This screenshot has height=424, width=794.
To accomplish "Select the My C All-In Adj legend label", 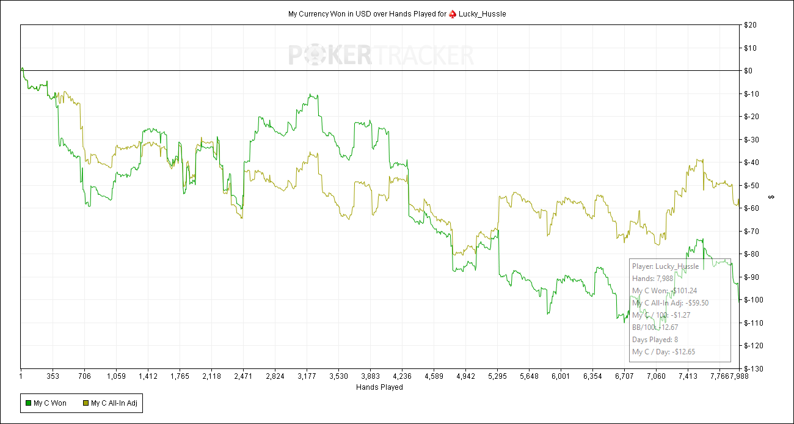I will click(x=114, y=403).
